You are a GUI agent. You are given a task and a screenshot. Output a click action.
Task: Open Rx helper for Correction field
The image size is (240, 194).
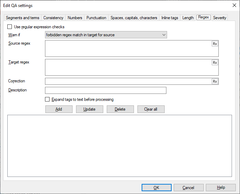(215, 81)
